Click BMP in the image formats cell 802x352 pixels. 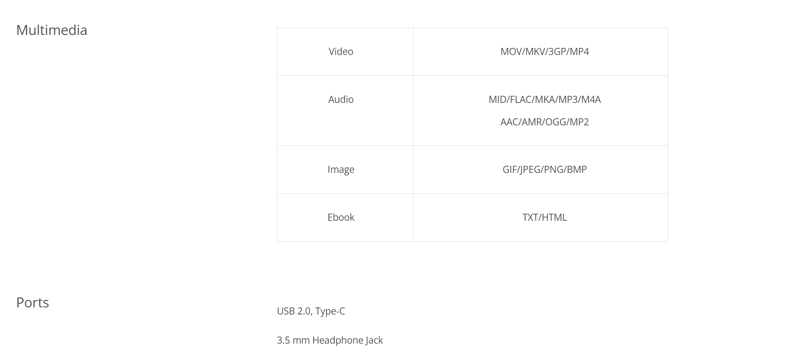[577, 170]
